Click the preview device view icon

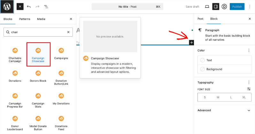[x=207, y=6]
